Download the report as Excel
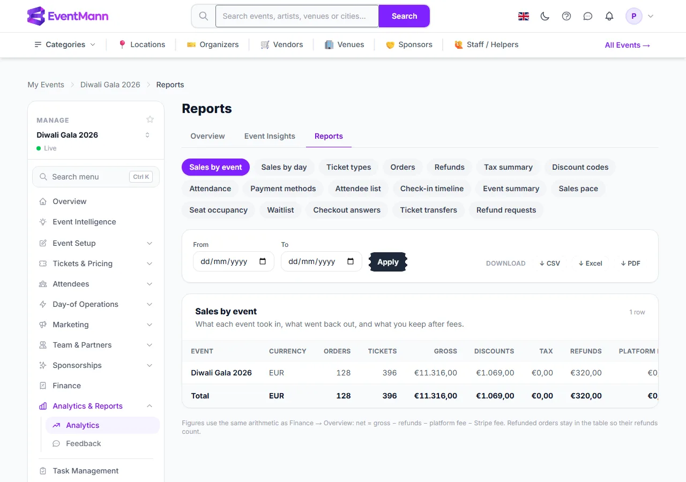This screenshot has width=686, height=482. [x=591, y=263]
